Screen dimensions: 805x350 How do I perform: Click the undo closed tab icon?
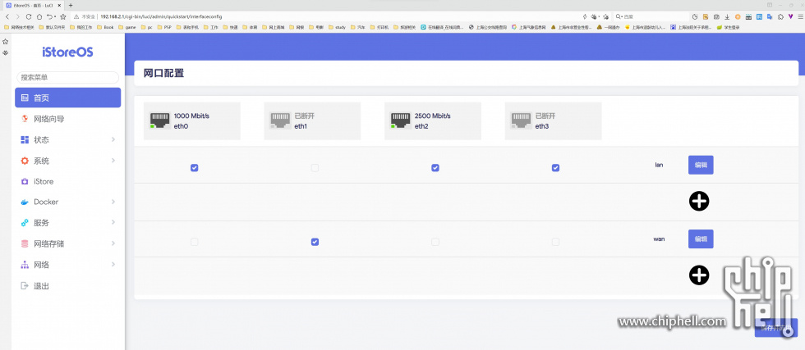click(50, 16)
